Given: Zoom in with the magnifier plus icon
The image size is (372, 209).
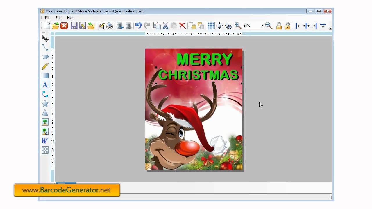Looking at the screenshot, I should coord(238,26).
